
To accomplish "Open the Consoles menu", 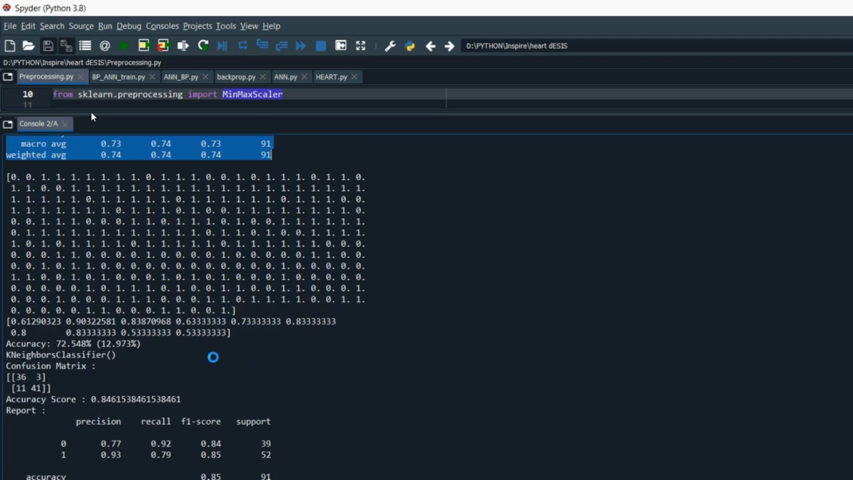I will tap(162, 26).
